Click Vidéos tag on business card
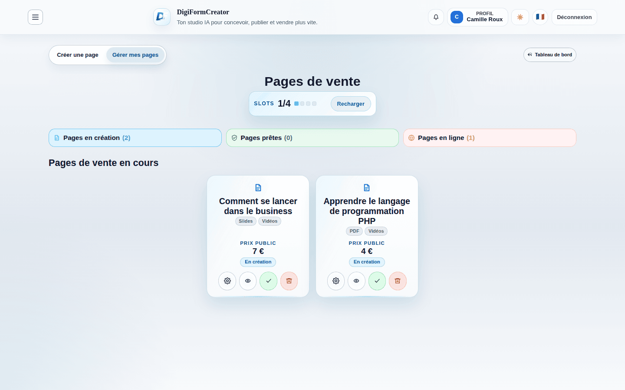The image size is (625, 390). [x=270, y=221]
